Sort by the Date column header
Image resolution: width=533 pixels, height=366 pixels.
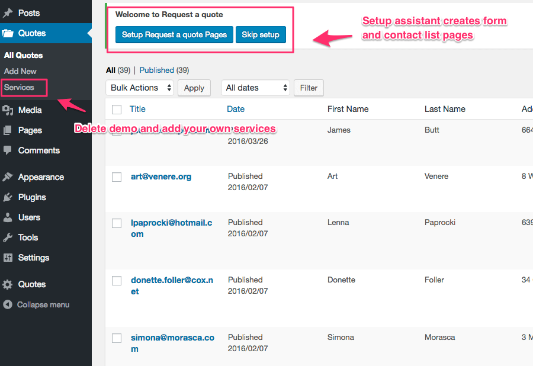pos(236,109)
